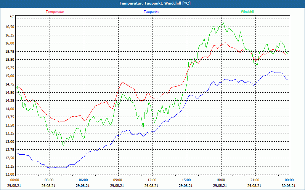
Task: Click the '18:00' time label
Action: point(221,180)
